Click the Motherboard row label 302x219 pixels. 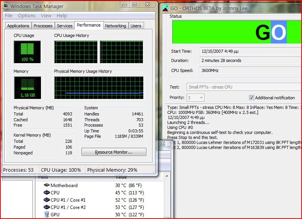coord(64,186)
